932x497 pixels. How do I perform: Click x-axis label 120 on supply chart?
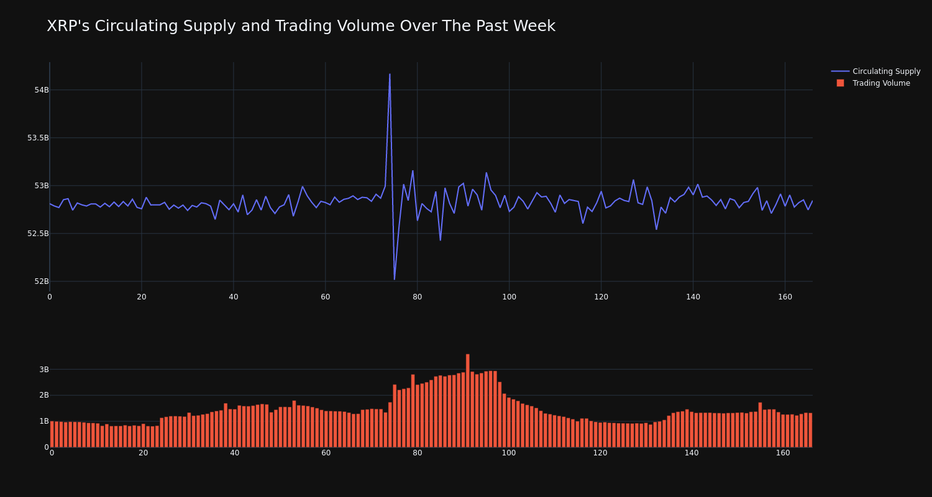(601, 297)
